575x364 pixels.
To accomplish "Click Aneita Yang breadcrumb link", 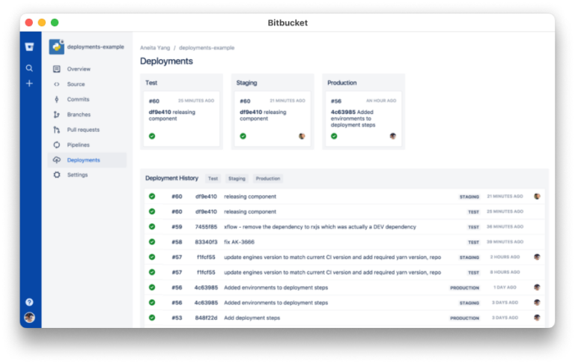I will [155, 48].
